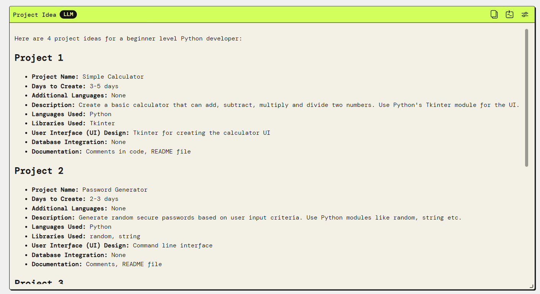Click the resize handle at panel corner

[531, 286]
